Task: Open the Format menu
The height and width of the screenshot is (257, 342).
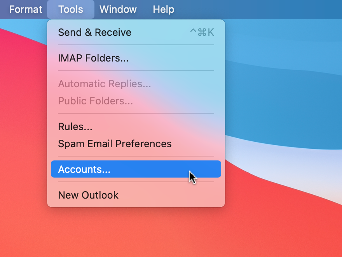Action: (26, 9)
